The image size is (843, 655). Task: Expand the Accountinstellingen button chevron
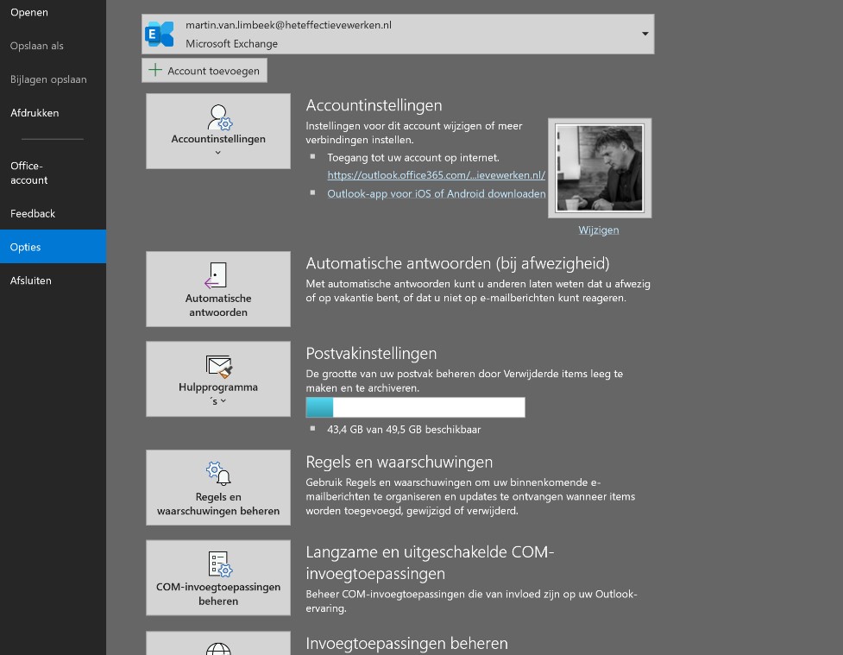click(x=217, y=153)
